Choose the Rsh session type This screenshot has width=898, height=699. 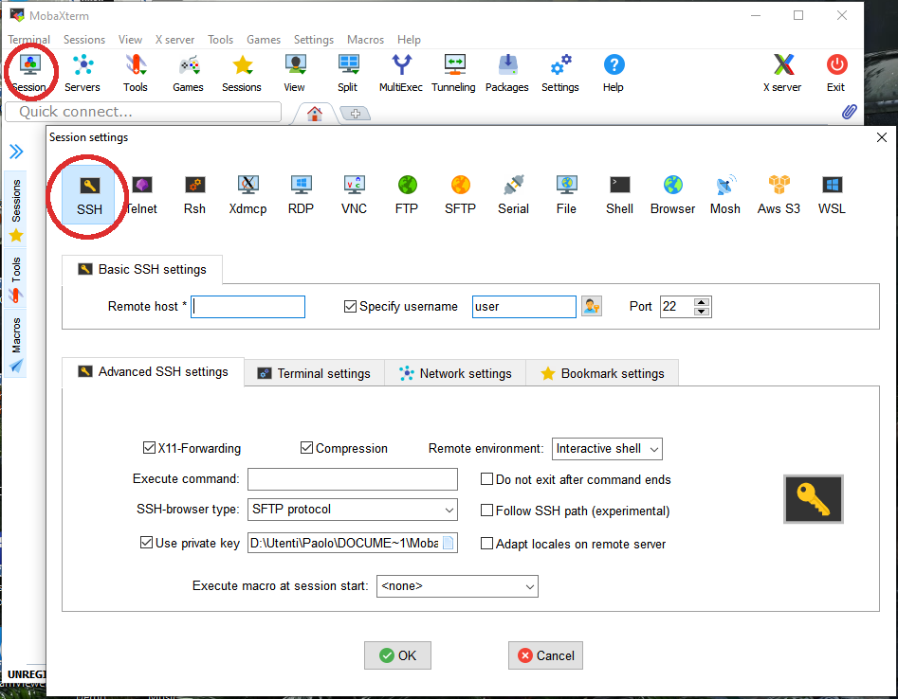point(194,196)
